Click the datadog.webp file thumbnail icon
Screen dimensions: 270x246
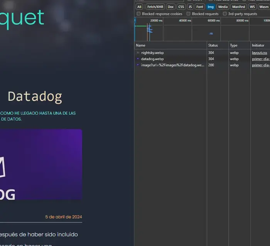tap(138, 59)
